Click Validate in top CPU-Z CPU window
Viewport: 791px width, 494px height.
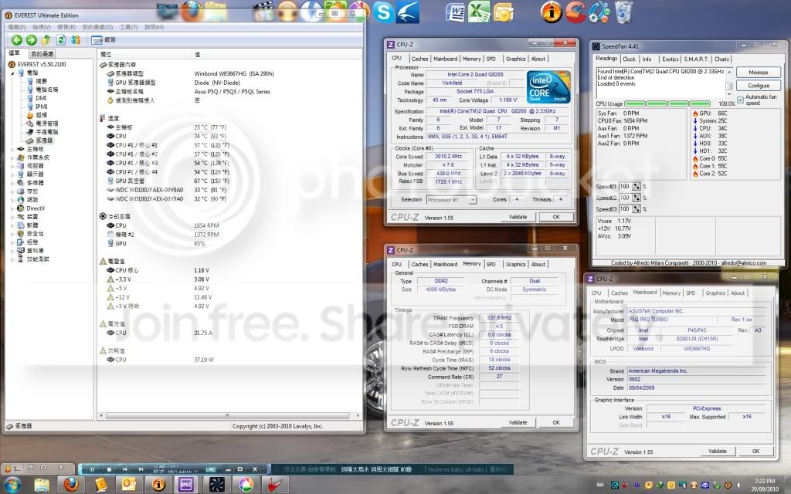(518, 217)
